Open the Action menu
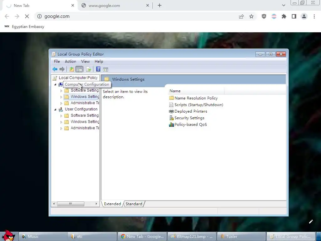Image resolution: width=321 pixels, height=241 pixels. point(71,62)
